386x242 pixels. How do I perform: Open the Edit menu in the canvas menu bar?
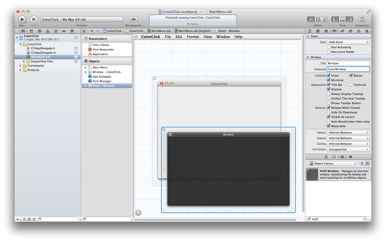179,37
